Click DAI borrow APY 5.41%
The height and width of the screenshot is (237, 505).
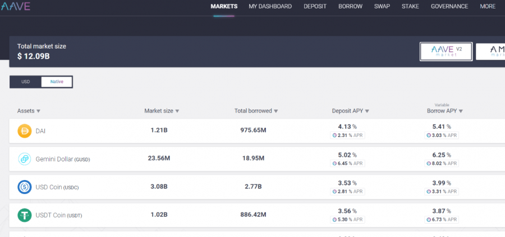point(442,127)
